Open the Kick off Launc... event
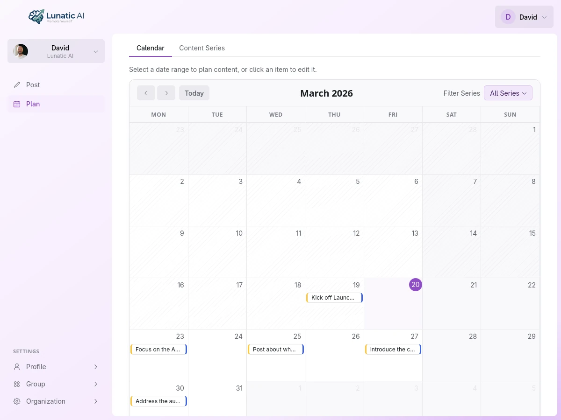The width and height of the screenshot is (561, 420). [334, 298]
